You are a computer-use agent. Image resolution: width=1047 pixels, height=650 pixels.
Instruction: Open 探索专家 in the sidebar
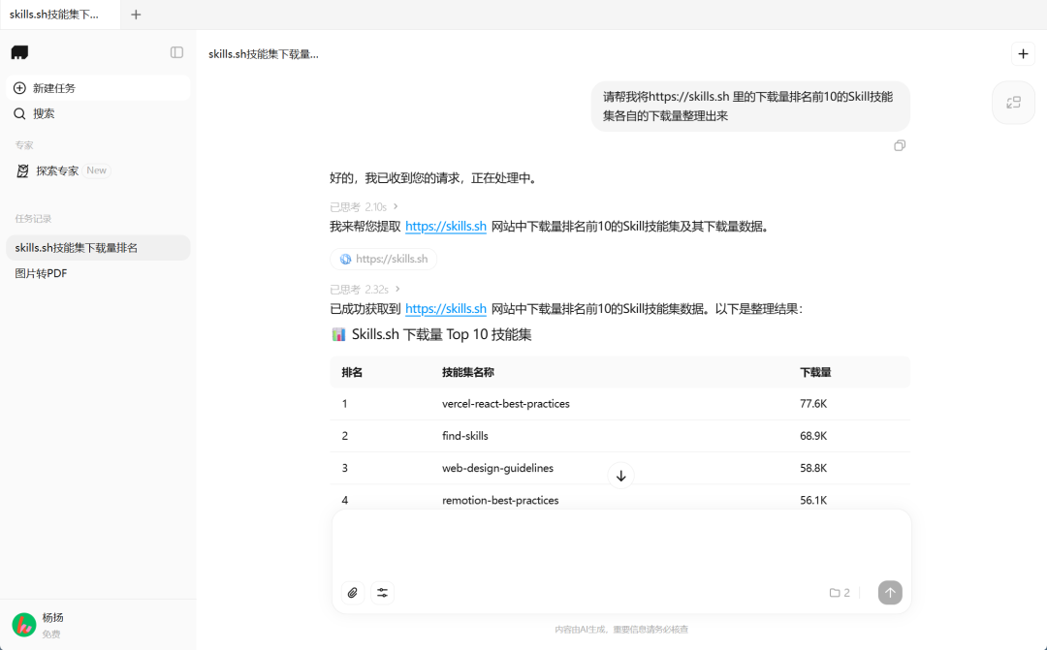click(57, 170)
